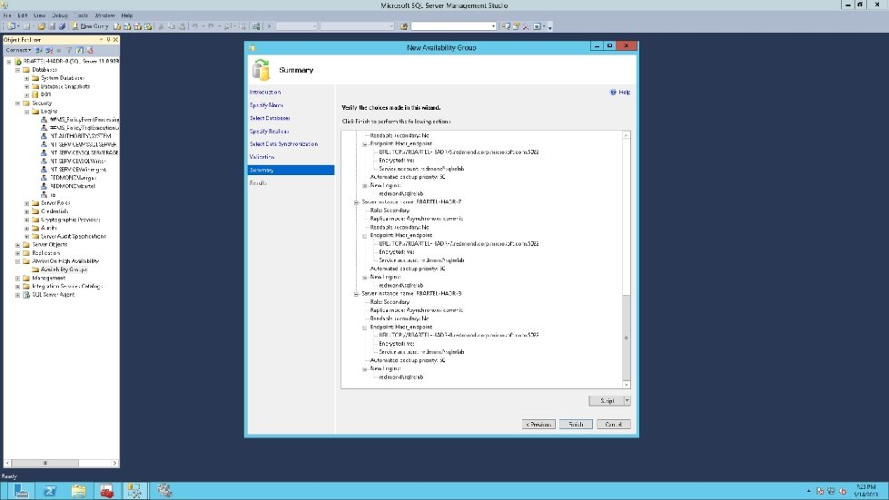Expand the Server Roles node
The image size is (889, 500).
(26, 202)
